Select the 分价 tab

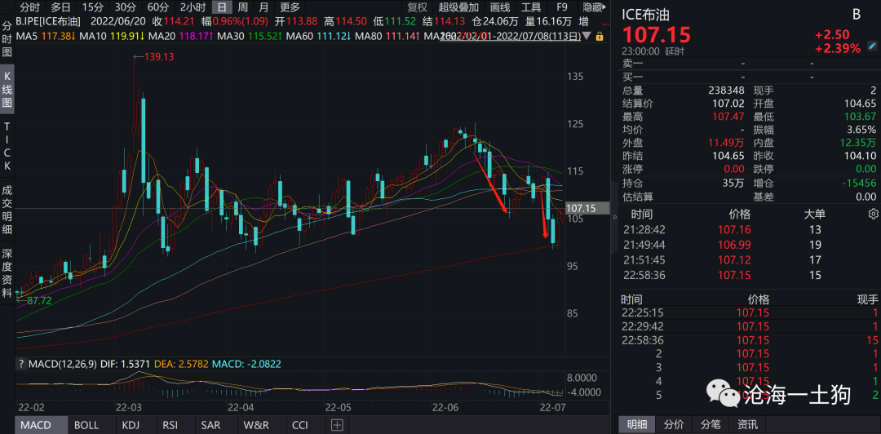[674, 424]
